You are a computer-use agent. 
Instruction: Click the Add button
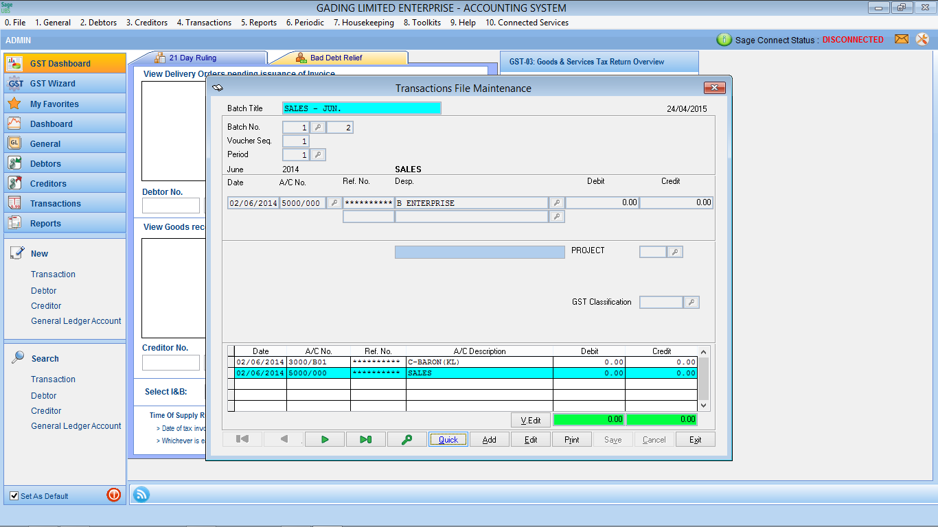(490, 439)
